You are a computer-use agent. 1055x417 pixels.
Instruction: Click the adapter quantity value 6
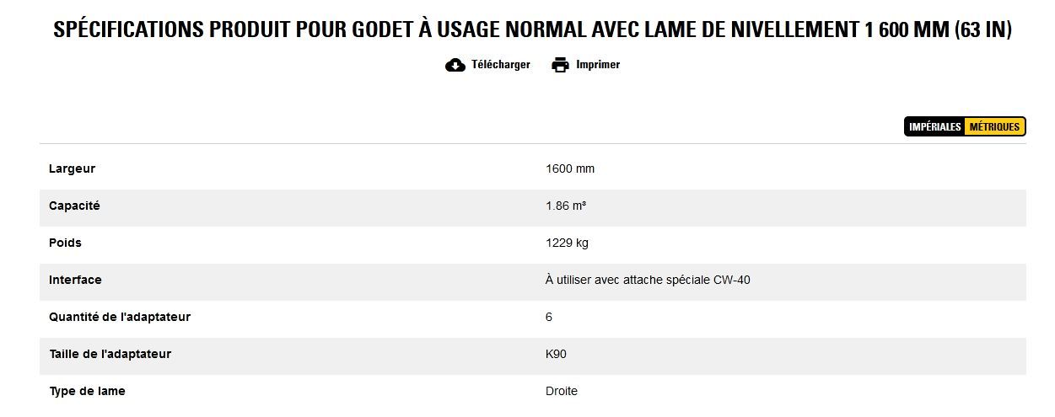pyautogui.click(x=549, y=317)
